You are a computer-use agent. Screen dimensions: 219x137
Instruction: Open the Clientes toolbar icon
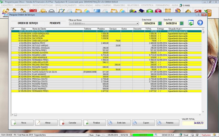pos(5,13)
